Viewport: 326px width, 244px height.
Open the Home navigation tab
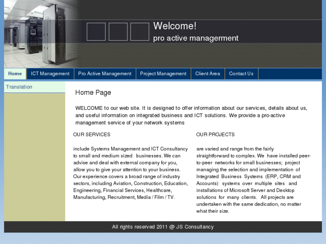[15, 73]
